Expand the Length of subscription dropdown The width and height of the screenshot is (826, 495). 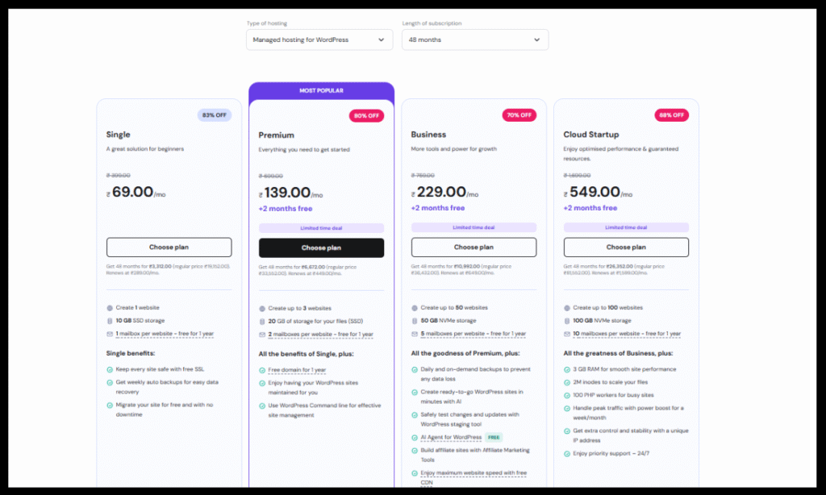474,40
